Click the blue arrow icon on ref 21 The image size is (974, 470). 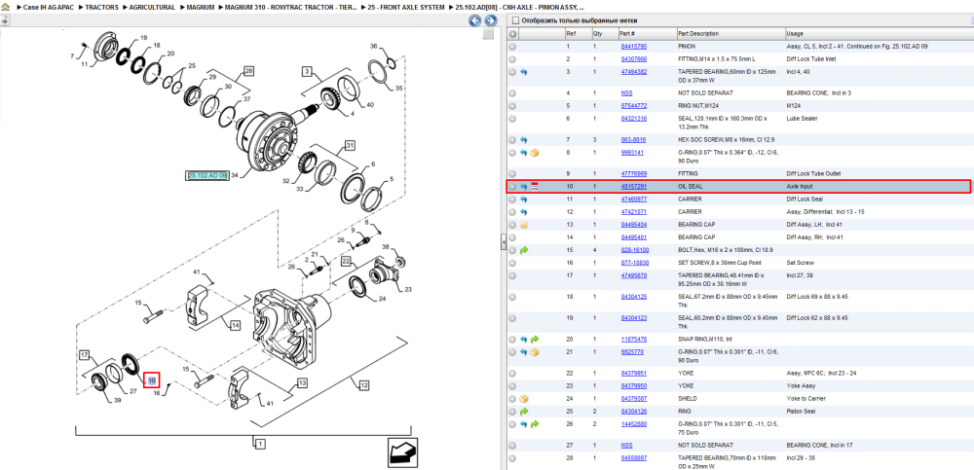(x=524, y=352)
